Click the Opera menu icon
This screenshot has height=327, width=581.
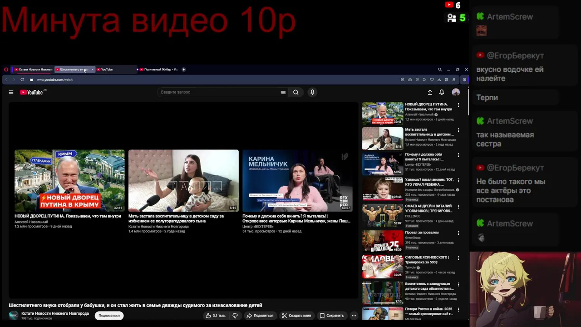[x=6, y=69]
